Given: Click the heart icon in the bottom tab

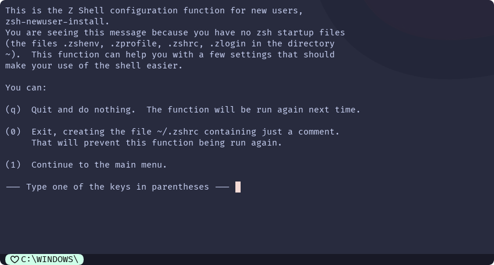Looking at the screenshot, I should tap(15, 260).
